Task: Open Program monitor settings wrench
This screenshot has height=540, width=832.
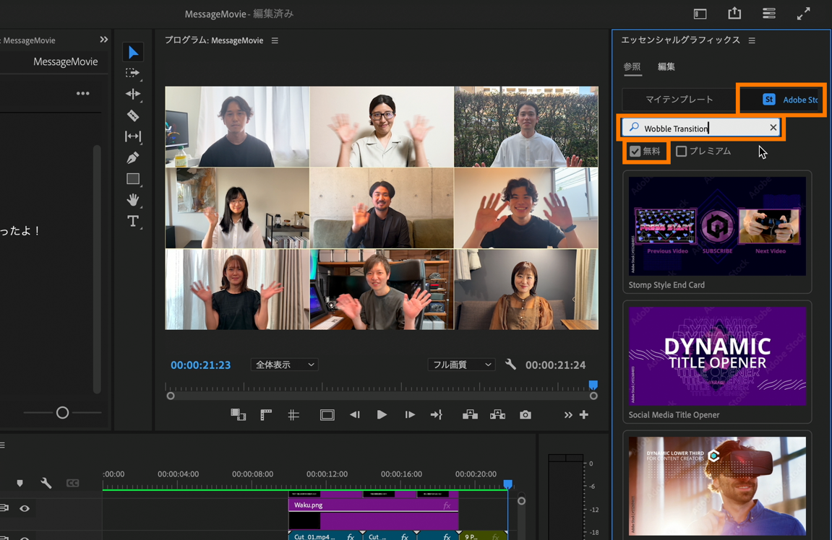Action: [510, 365]
